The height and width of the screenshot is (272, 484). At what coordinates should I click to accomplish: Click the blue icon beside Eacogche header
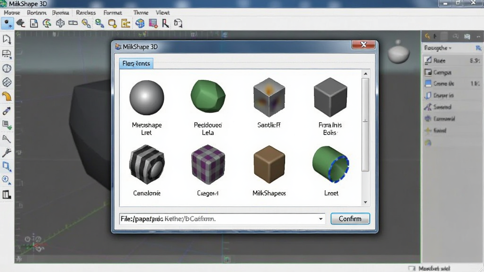pyautogui.click(x=478, y=48)
